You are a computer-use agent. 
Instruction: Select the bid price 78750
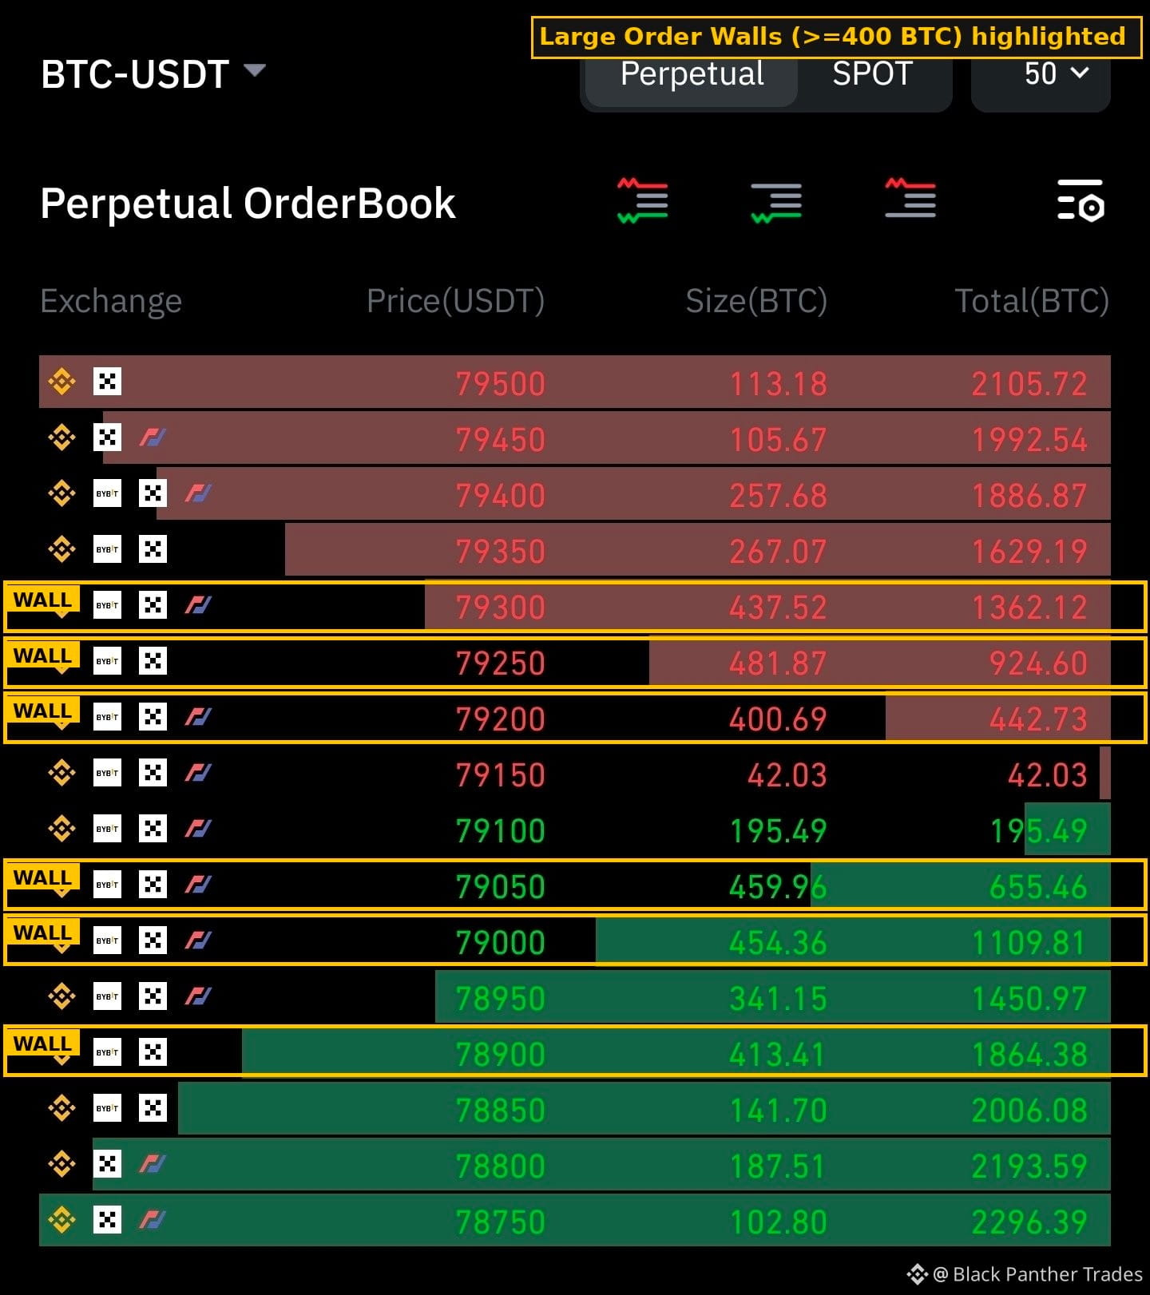[x=501, y=1222]
